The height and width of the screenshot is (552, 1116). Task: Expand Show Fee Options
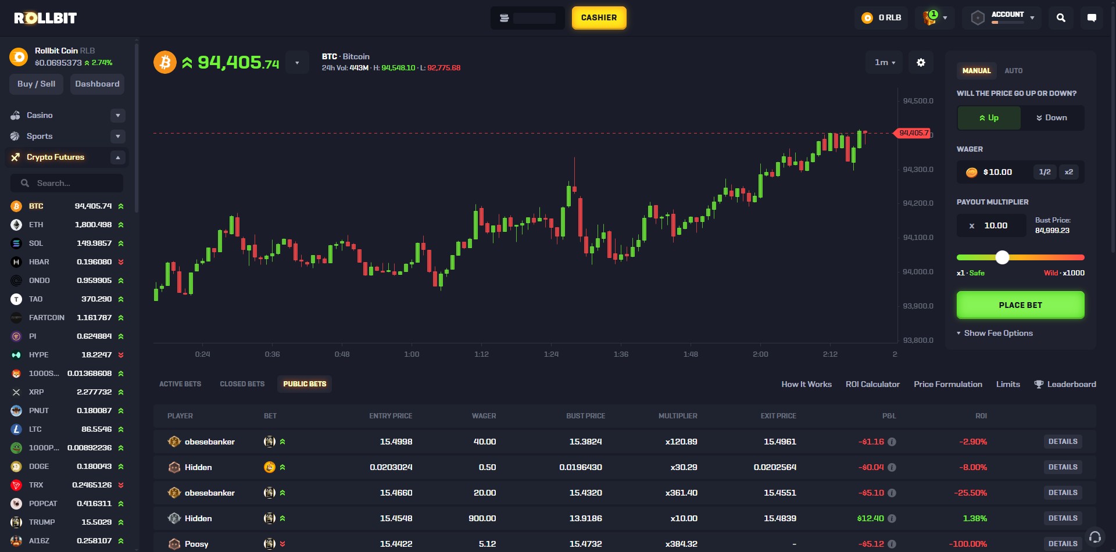click(x=995, y=334)
